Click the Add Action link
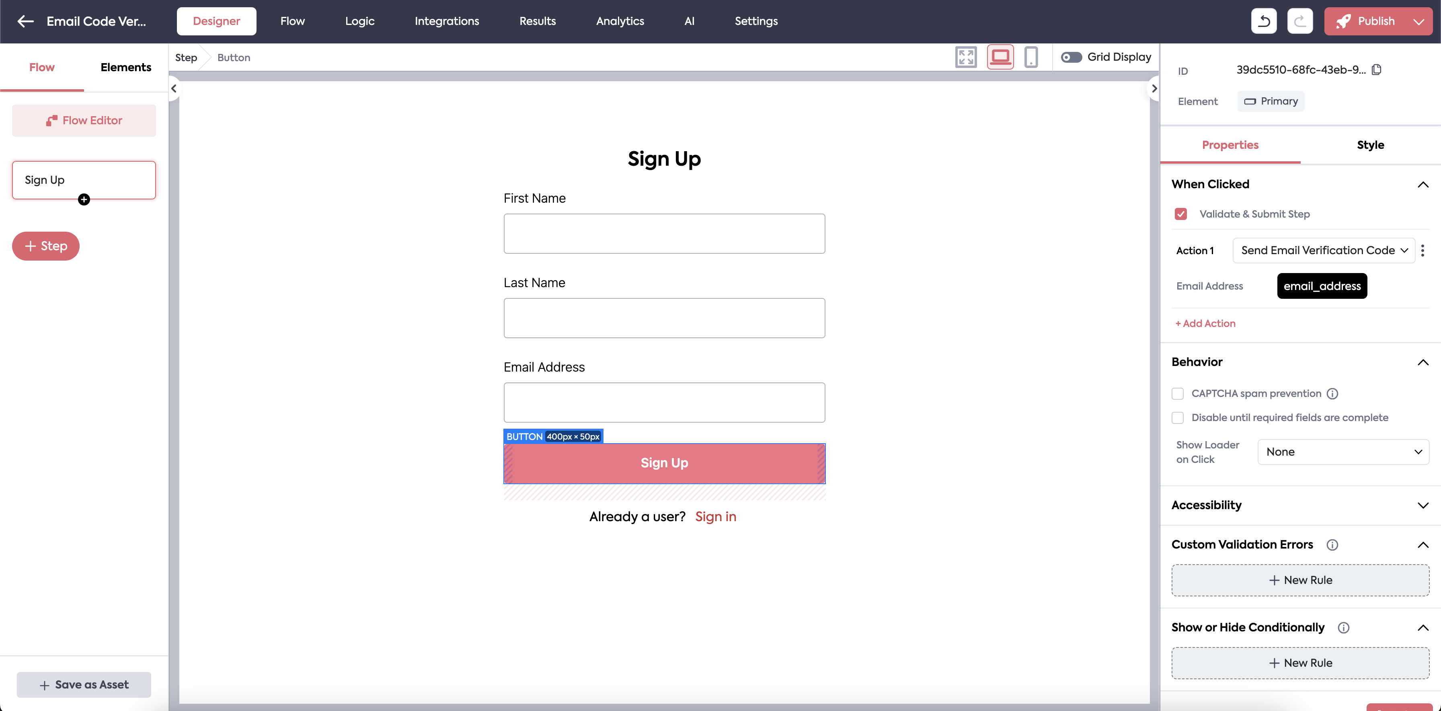This screenshot has height=711, width=1441. click(x=1205, y=323)
